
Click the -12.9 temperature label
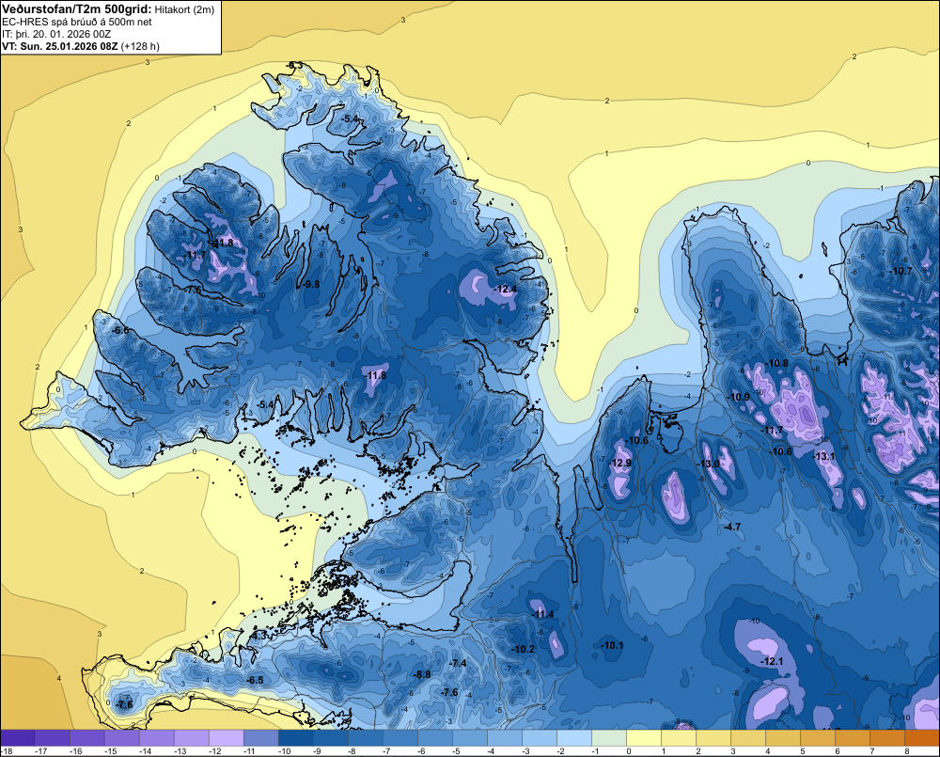(619, 463)
